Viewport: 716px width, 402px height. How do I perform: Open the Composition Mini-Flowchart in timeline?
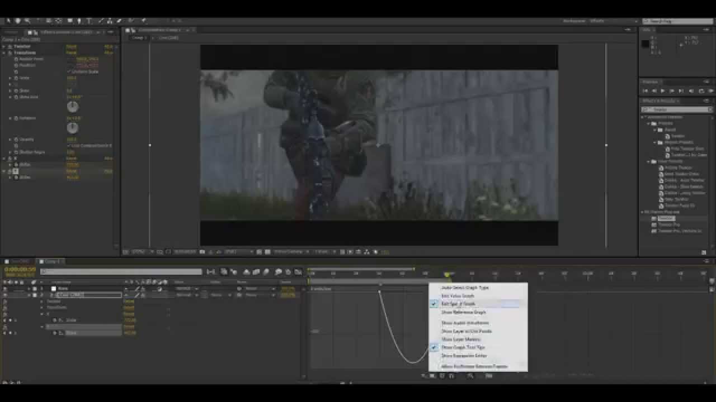click(x=211, y=272)
